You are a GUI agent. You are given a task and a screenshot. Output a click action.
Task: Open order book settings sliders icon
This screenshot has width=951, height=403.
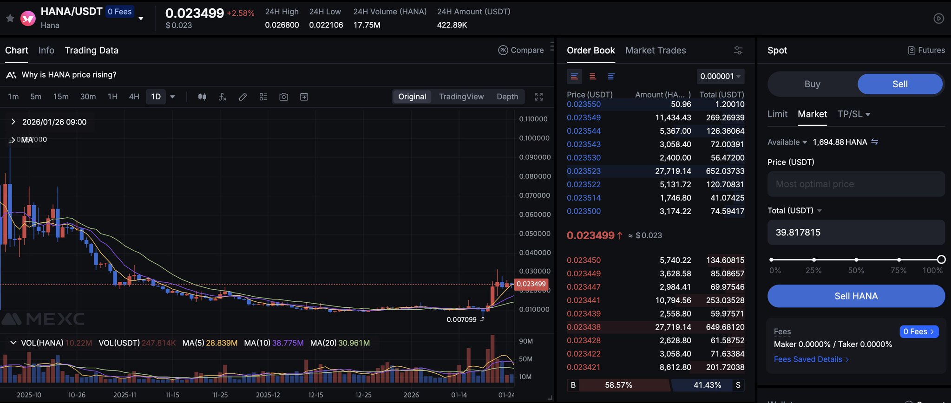738,50
